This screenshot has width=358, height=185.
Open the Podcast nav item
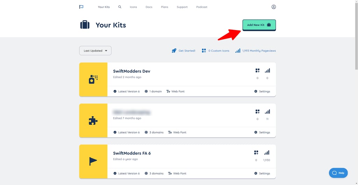pyautogui.click(x=202, y=7)
